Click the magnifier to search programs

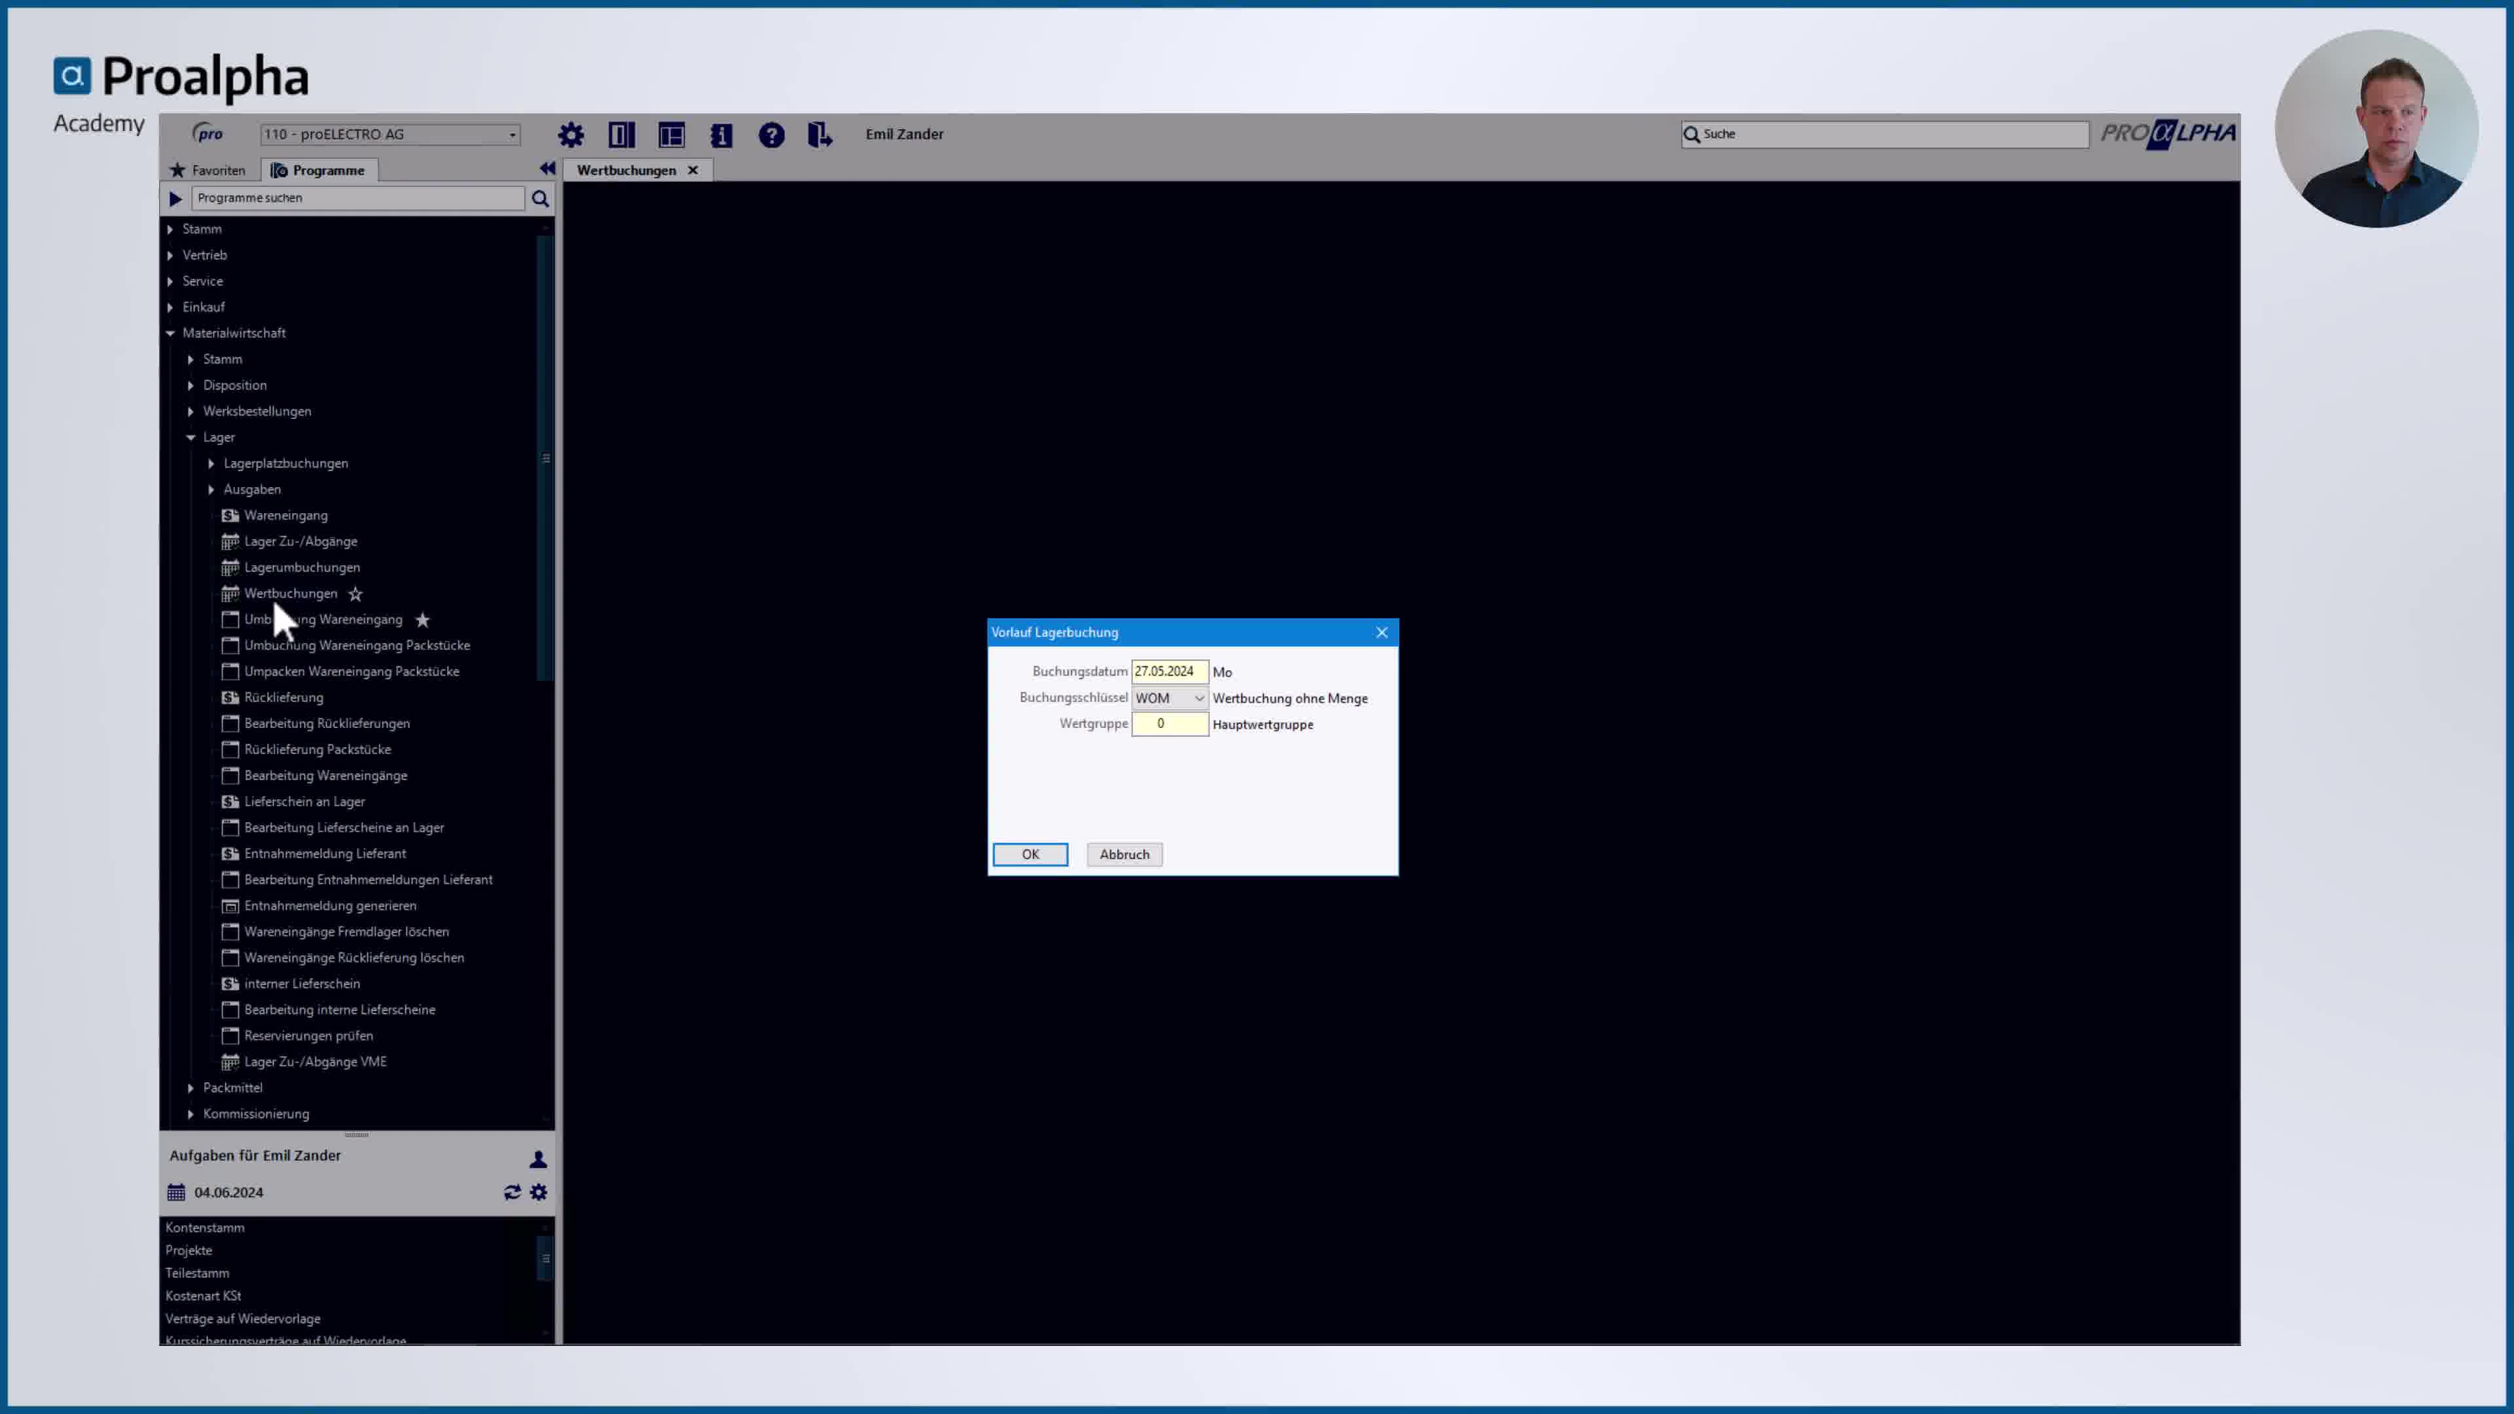point(539,199)
